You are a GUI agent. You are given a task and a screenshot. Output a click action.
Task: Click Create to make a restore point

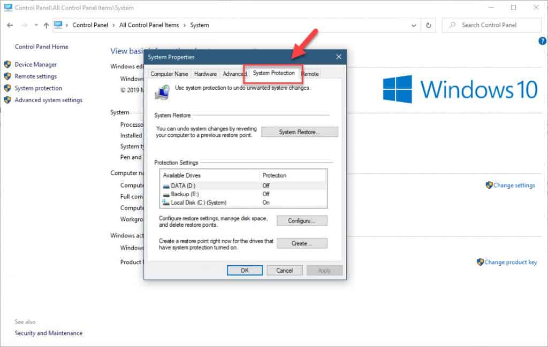pos(302,243)
